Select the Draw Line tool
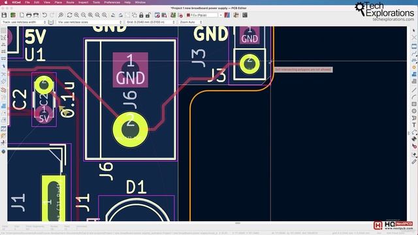The image size is (418, 235). [x=413, y=90]
